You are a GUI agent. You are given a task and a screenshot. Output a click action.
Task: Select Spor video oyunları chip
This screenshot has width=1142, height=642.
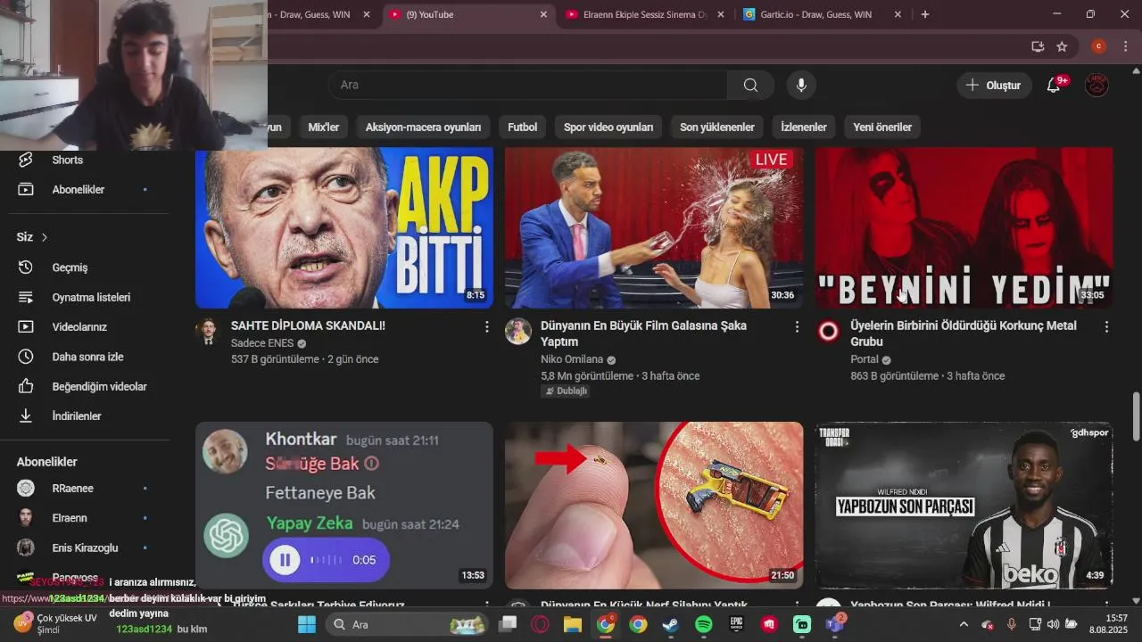point(608,127)
